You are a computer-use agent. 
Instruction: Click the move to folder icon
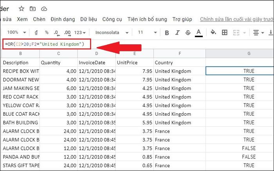tap(32, 9)
